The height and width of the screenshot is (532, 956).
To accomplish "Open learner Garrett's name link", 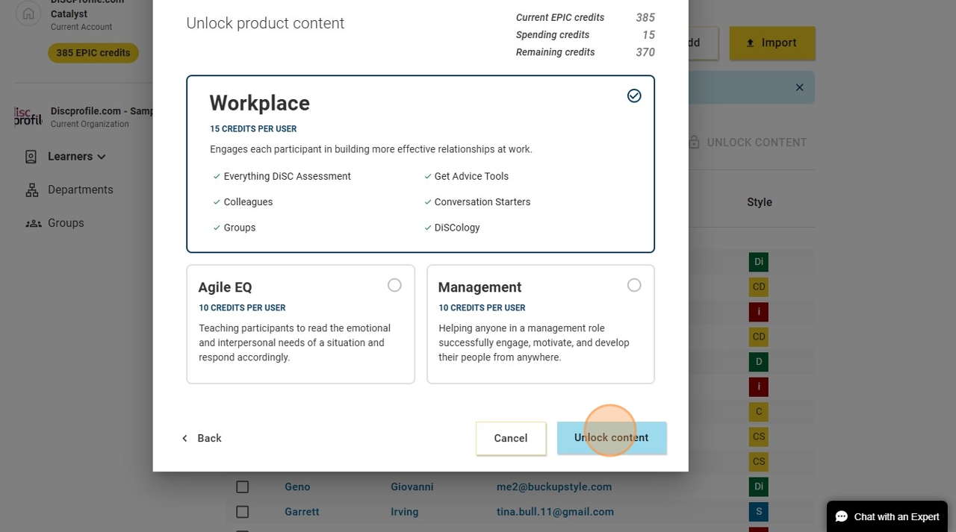I will [x=302, y=512].
